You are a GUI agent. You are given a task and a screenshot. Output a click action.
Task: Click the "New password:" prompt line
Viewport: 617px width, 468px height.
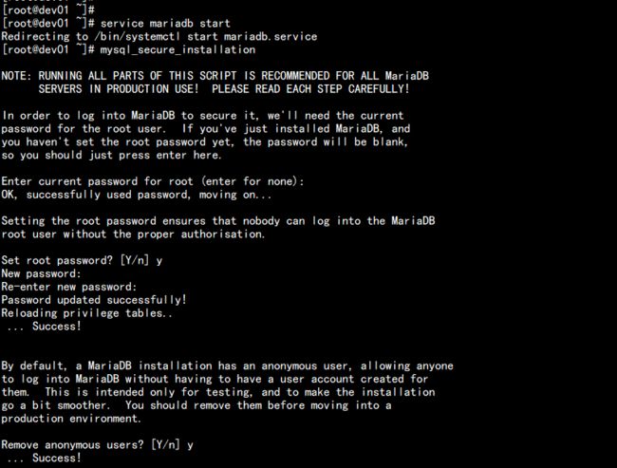click(x=42, y=273)
